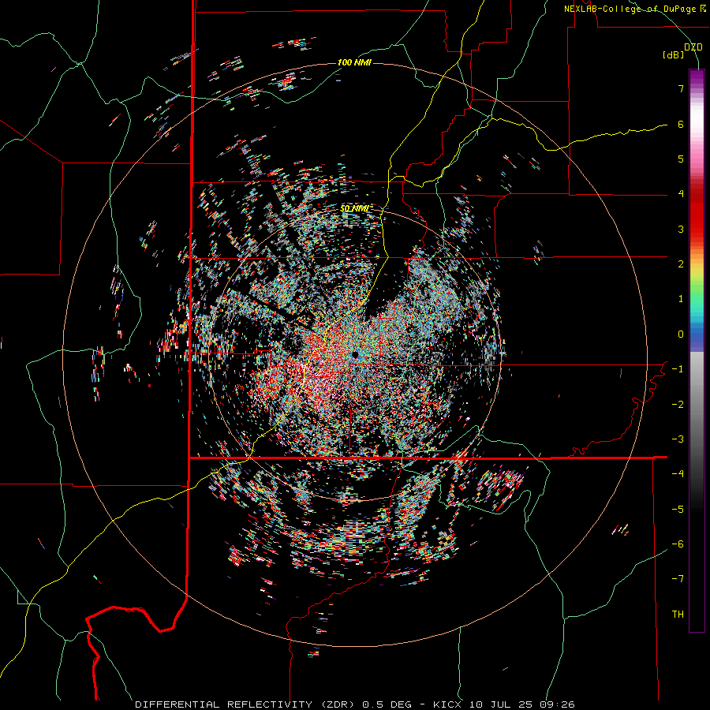Click the DZD label above the color scale
Image resolution: width=710 pixels, height=710 pixels.
[x=693, y=47]
